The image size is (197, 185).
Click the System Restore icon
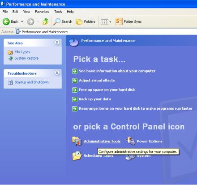(10, 58)
